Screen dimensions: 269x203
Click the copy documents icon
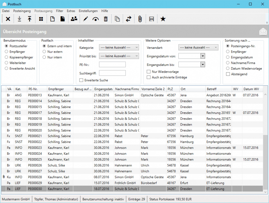pos(117,19)
